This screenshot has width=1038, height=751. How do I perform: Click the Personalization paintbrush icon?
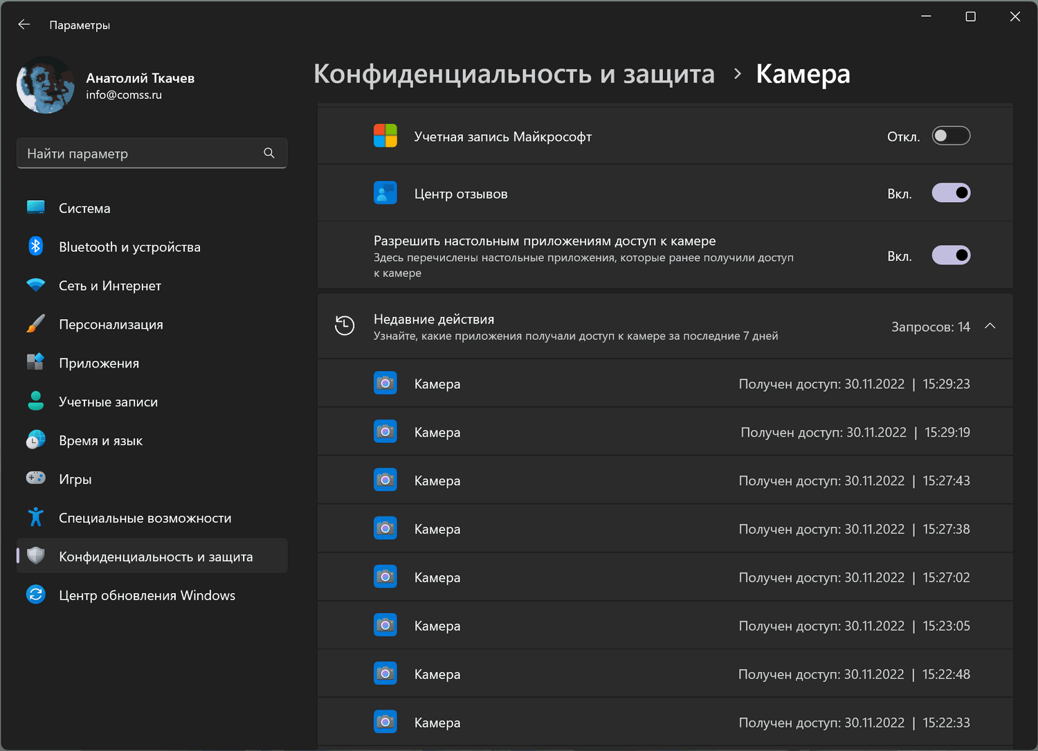point(36,324)
